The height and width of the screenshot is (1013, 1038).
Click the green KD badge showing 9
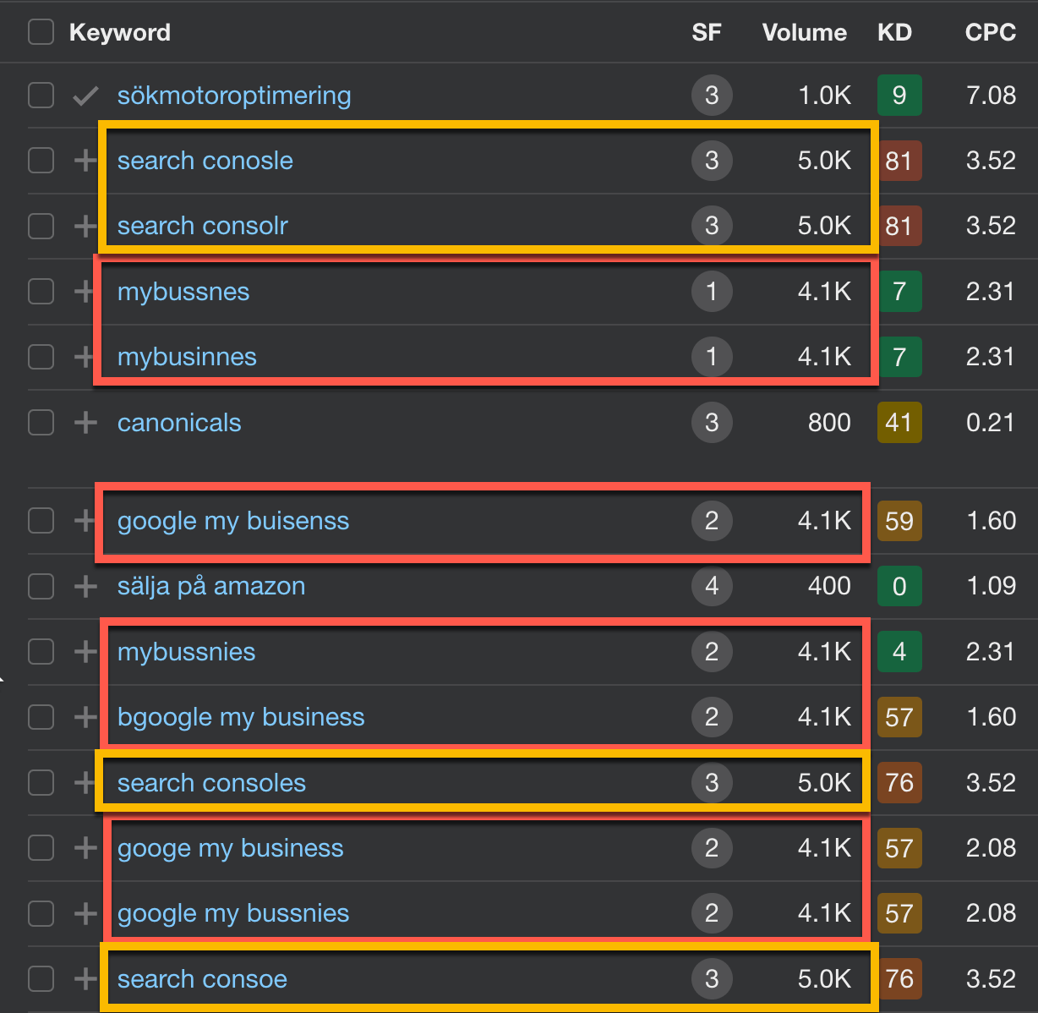tap(899, 95)
